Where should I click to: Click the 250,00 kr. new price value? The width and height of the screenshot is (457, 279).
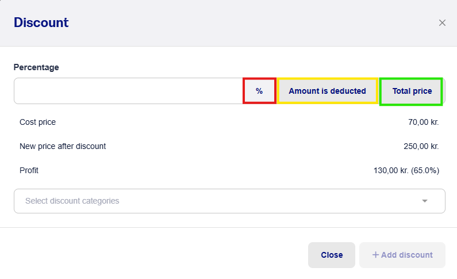click(421, 146)
